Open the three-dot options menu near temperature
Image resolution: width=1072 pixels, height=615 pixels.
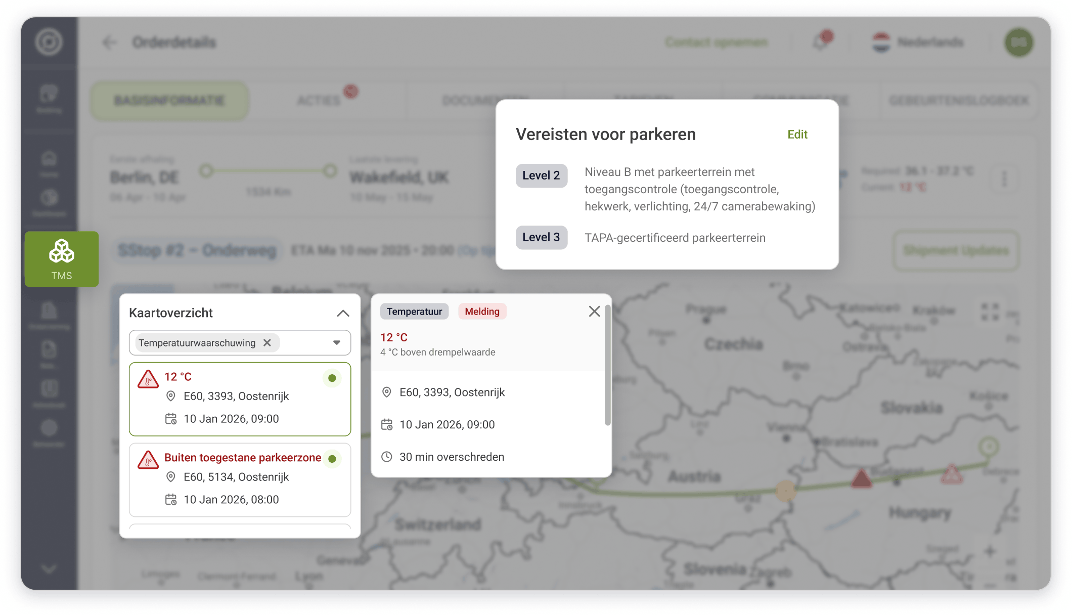point(1004,179)
